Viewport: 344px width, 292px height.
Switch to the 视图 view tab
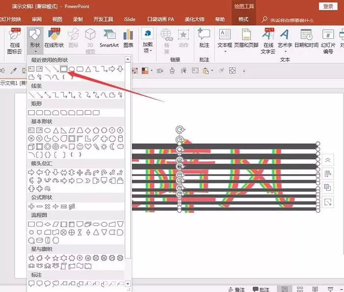pyautogui.click(x=57, y=19)
